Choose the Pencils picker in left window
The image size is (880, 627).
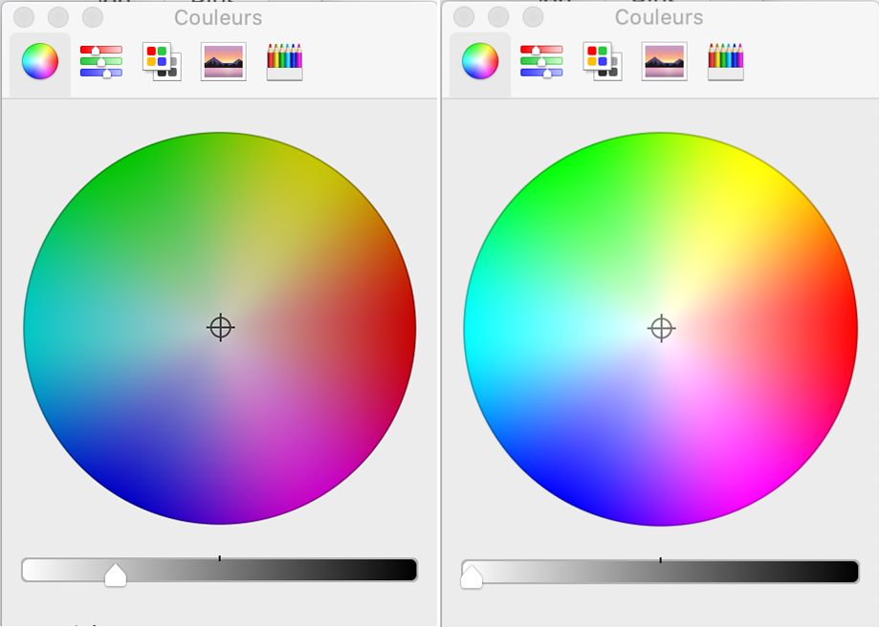click(285, 62)
